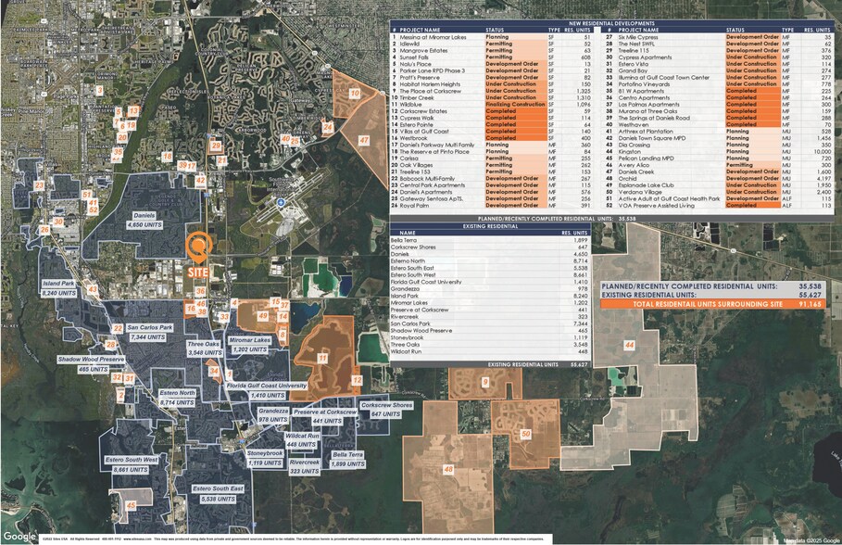This screenshot has width=842, height=545.
Task: Select the EXISTING RESIDENTIAL table header
Action: point(490,227)
